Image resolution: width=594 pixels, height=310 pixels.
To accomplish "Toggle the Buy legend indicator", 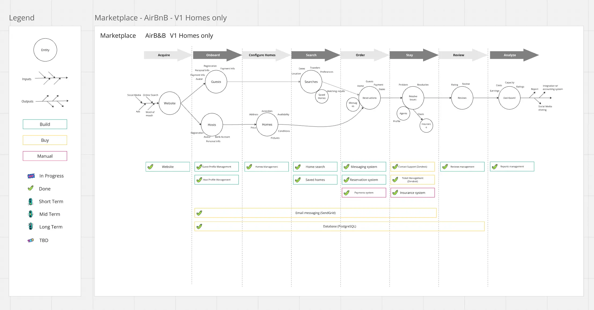I will (x=44, y=140).
